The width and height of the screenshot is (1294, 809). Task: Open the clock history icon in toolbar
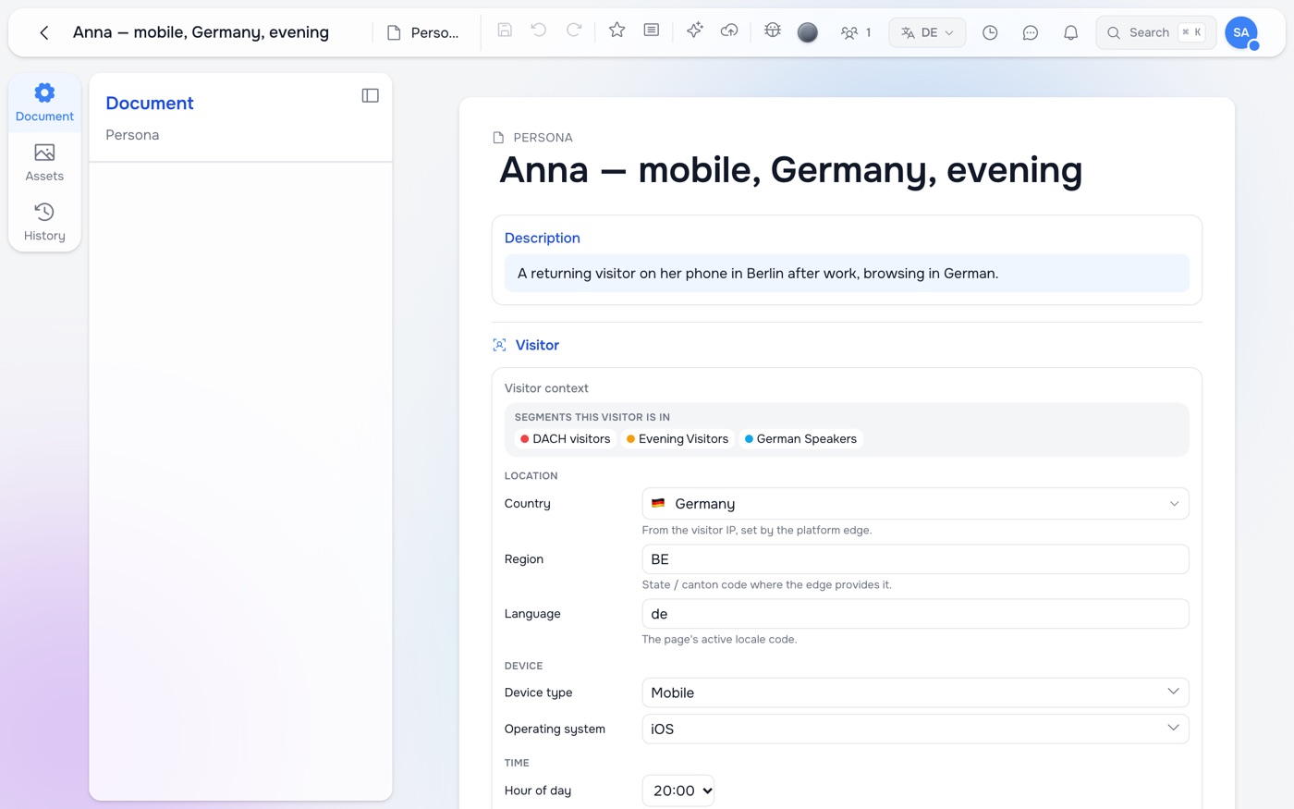point(990,32)
